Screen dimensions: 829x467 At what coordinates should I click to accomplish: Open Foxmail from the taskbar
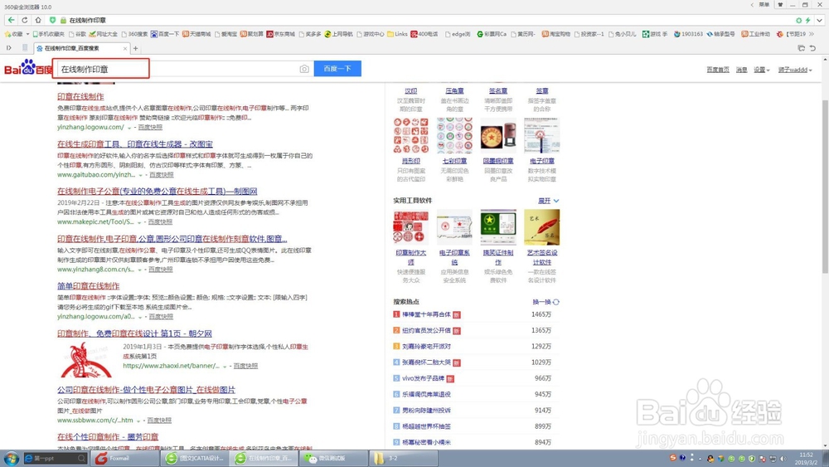(x=124, y=458)
